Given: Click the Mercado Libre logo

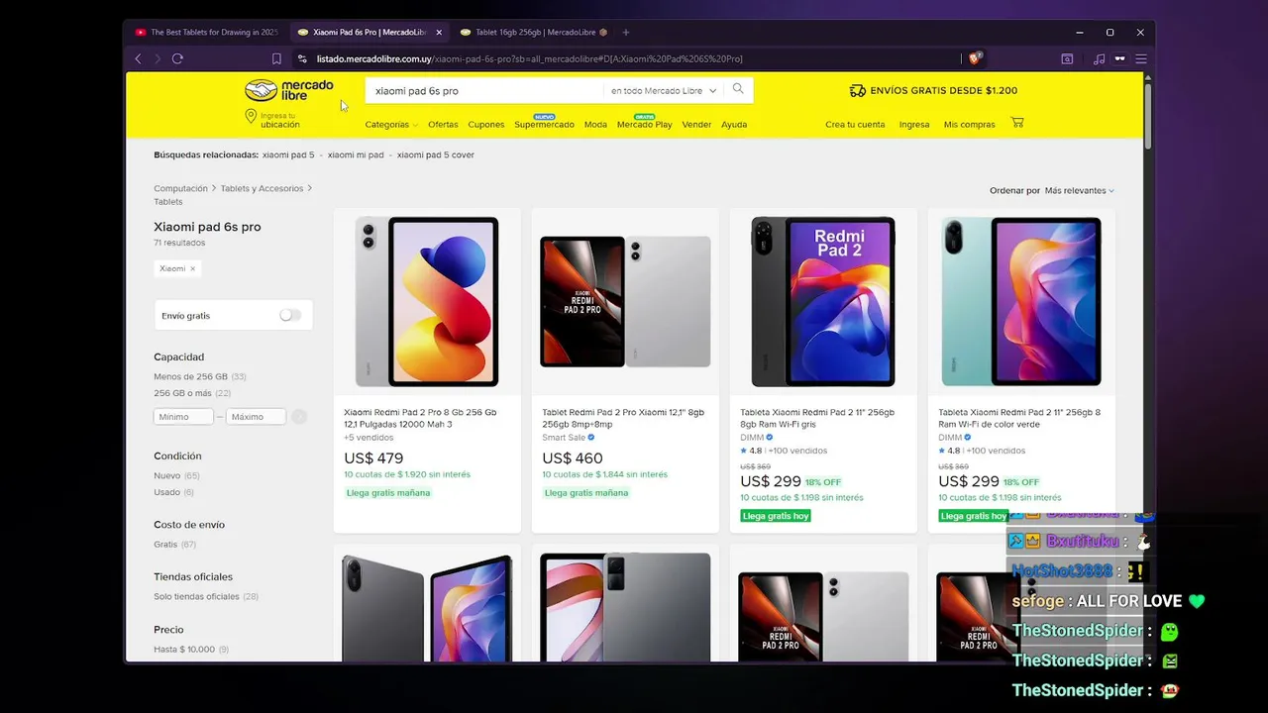Looking at the screenshot, I should click(289, 90).
